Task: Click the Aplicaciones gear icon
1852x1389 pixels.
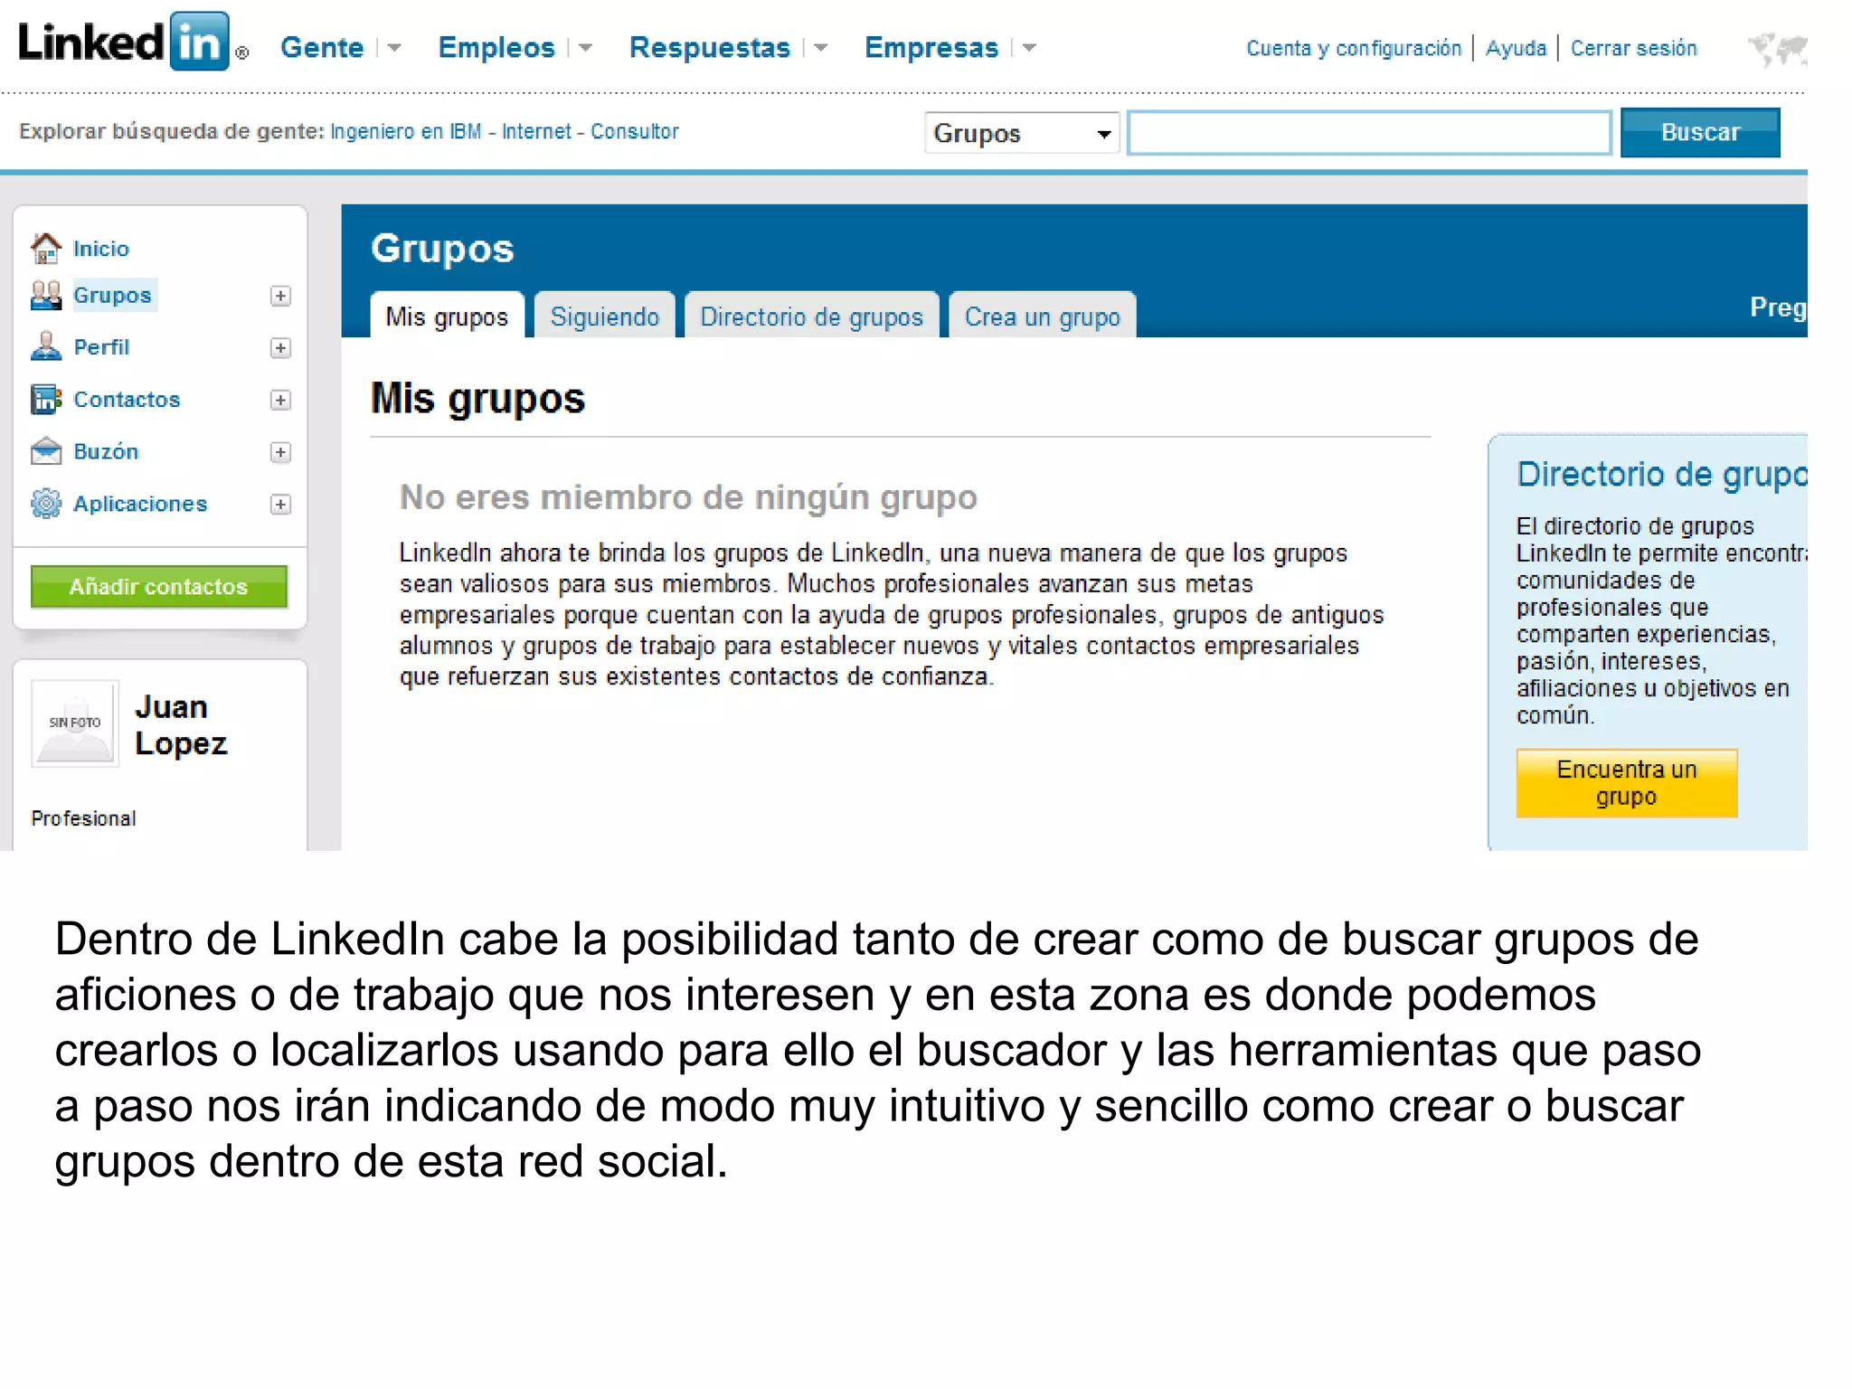Action: coord(46,503)
